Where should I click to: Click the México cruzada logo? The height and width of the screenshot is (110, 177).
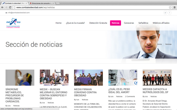click(13, 23)
